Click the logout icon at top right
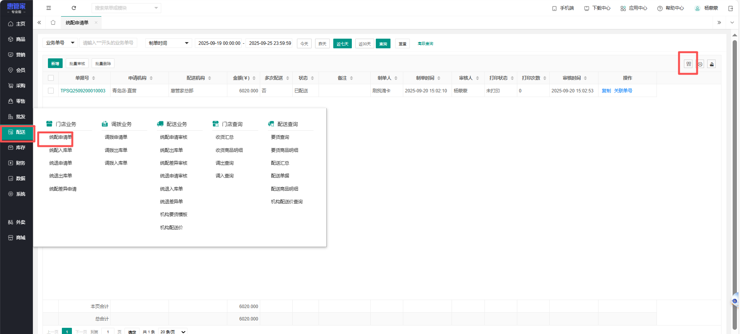This screenshot has width=740, height=334. pyautogui.click(x=731, y=8)
